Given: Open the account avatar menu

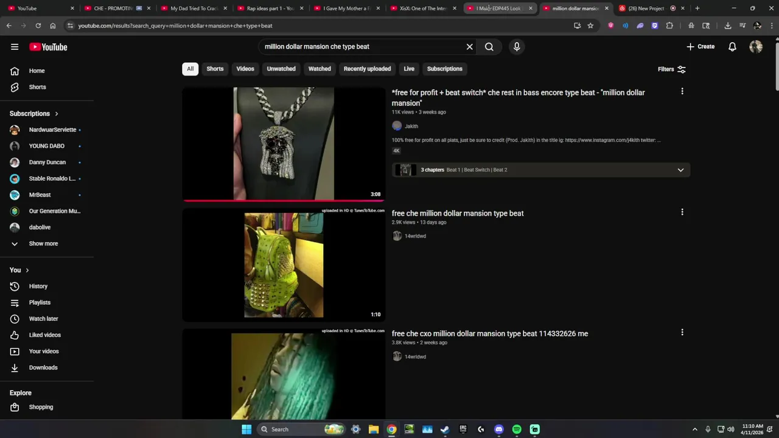Looking at the screenshot, I should 756,47.
